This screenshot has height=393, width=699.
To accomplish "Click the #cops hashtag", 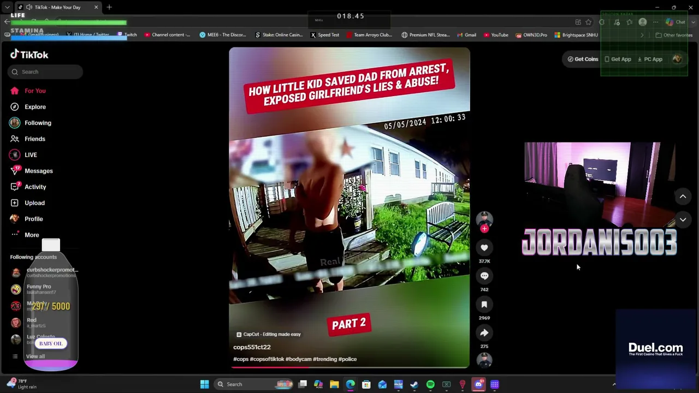I will (241, 359).
